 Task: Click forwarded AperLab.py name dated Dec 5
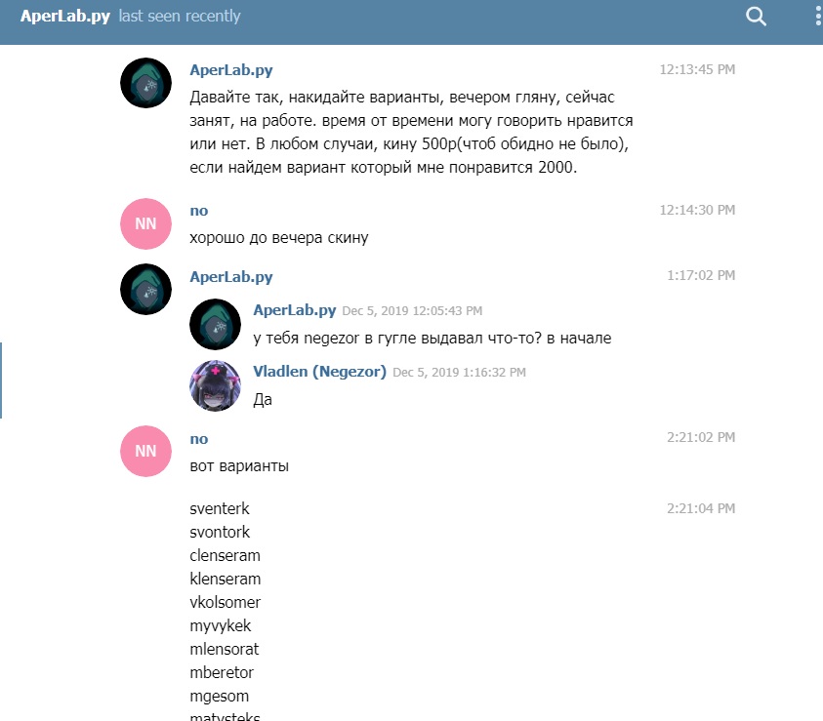pyautogui.click(x=295, y=310)
